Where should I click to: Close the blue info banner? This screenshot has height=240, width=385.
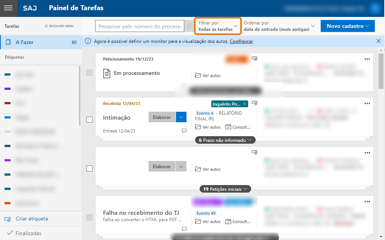click(x=379, y=41)
